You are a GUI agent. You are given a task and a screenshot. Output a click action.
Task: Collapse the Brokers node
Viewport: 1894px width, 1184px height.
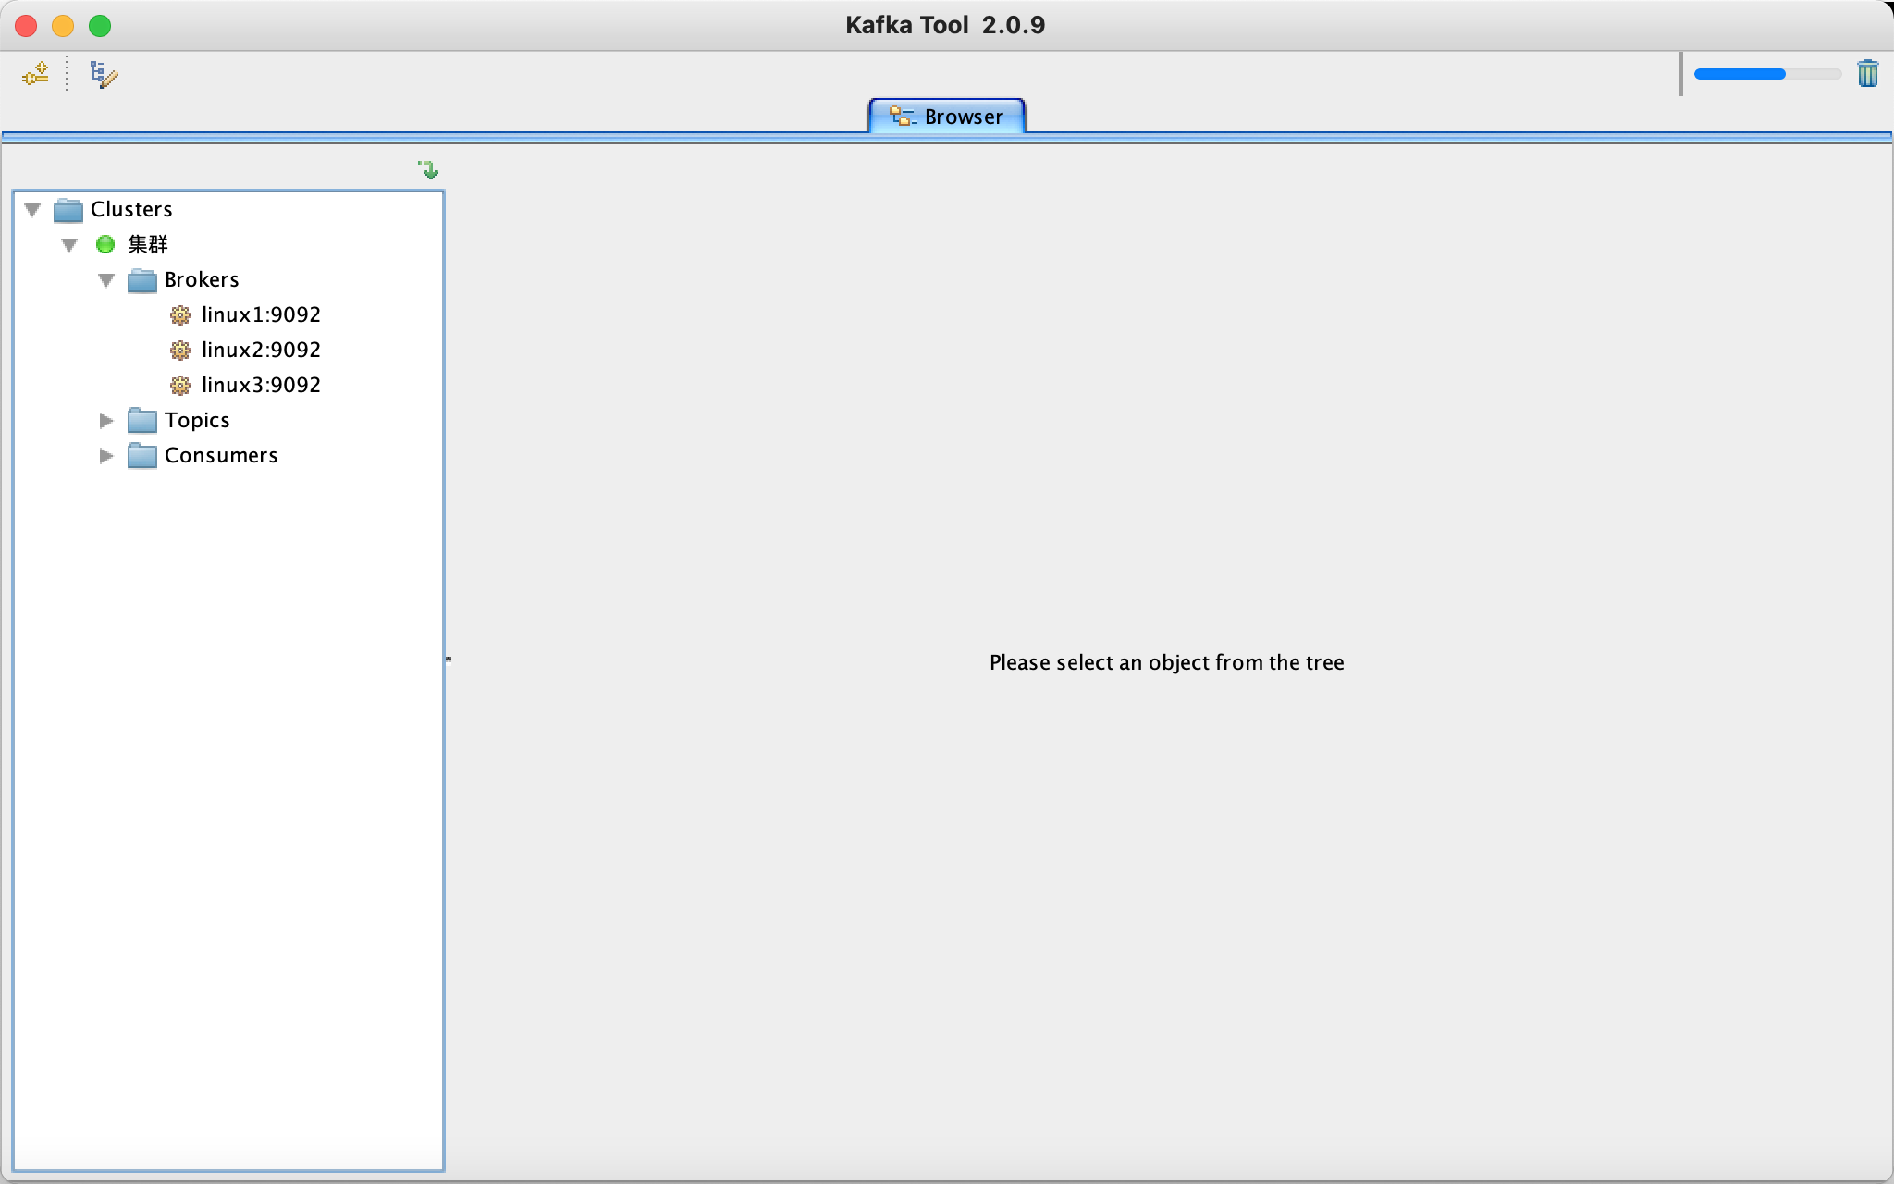click(106, 280)
